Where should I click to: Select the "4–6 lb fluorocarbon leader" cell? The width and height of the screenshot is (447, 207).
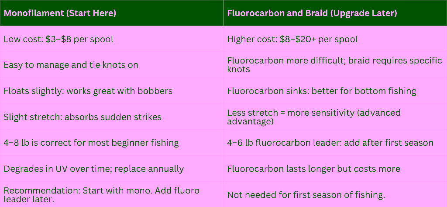pos(330,143)
